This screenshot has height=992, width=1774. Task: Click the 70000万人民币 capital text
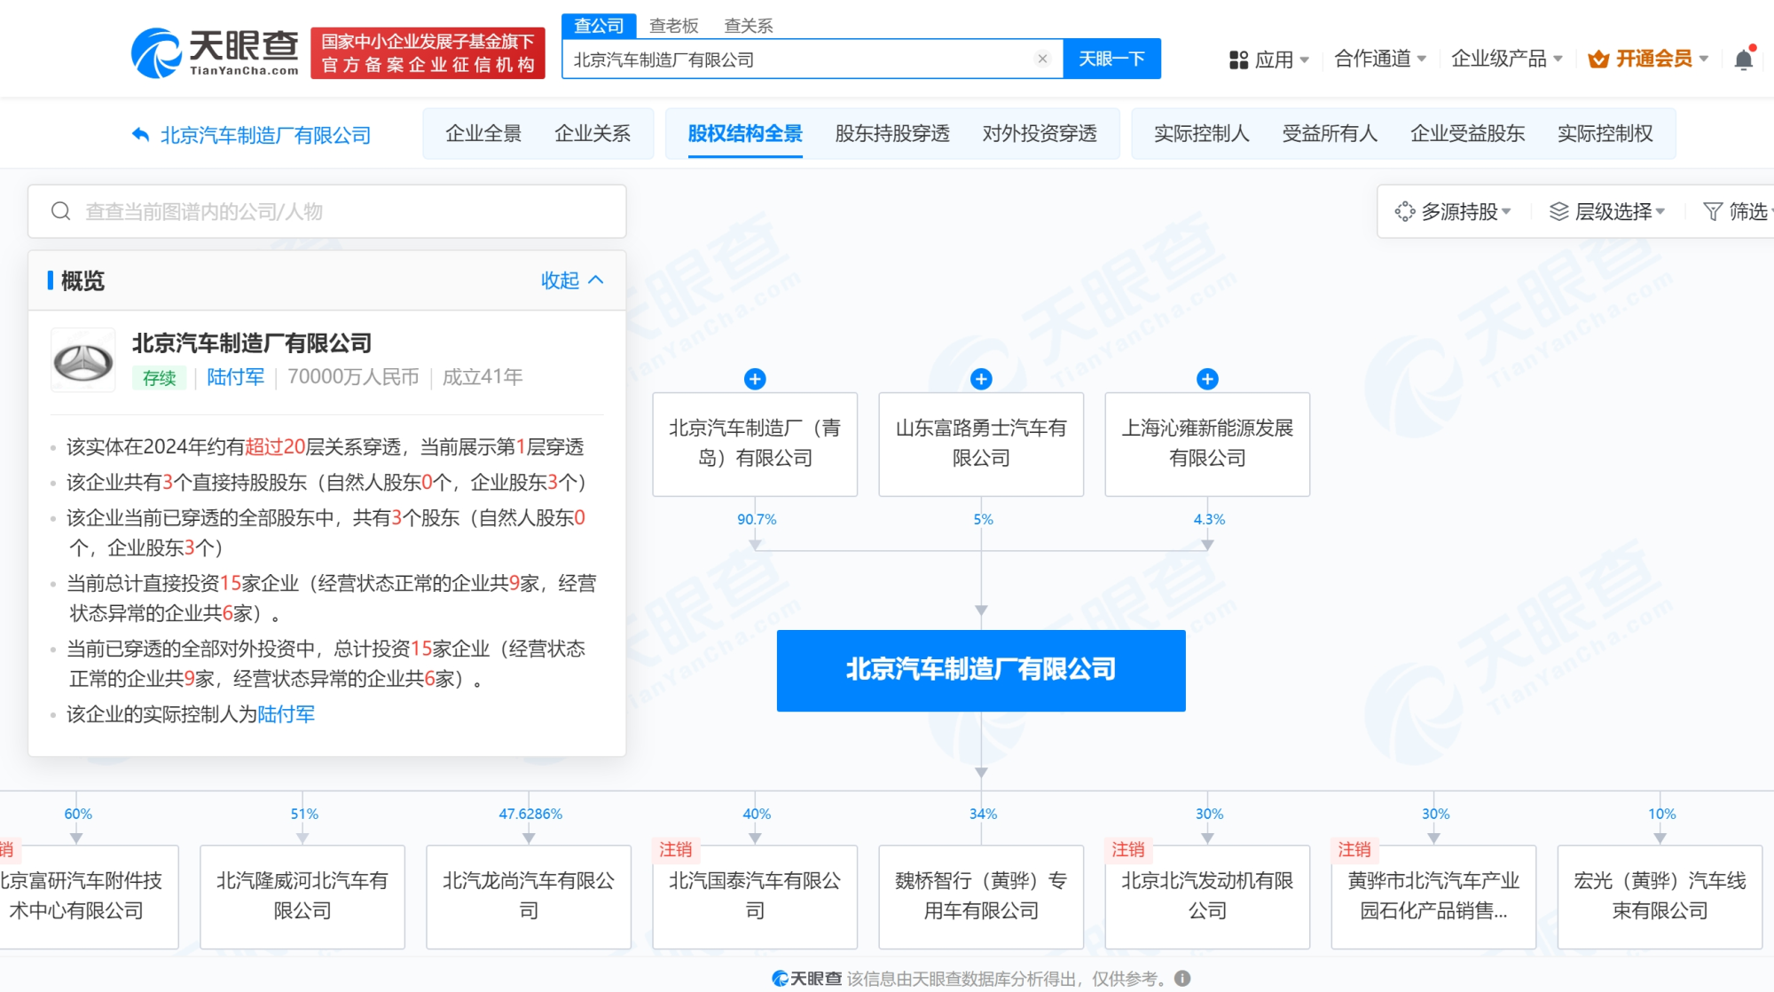[353, 377]
